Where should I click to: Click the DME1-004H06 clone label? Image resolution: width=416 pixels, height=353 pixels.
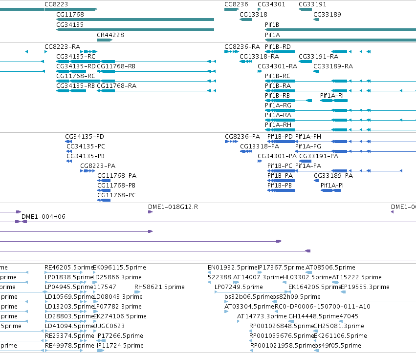[43, 217]
